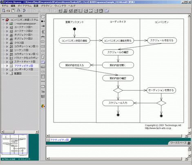Click the colorful plugin icon in palette
The image size is (192, 165).
click(43, 106)
